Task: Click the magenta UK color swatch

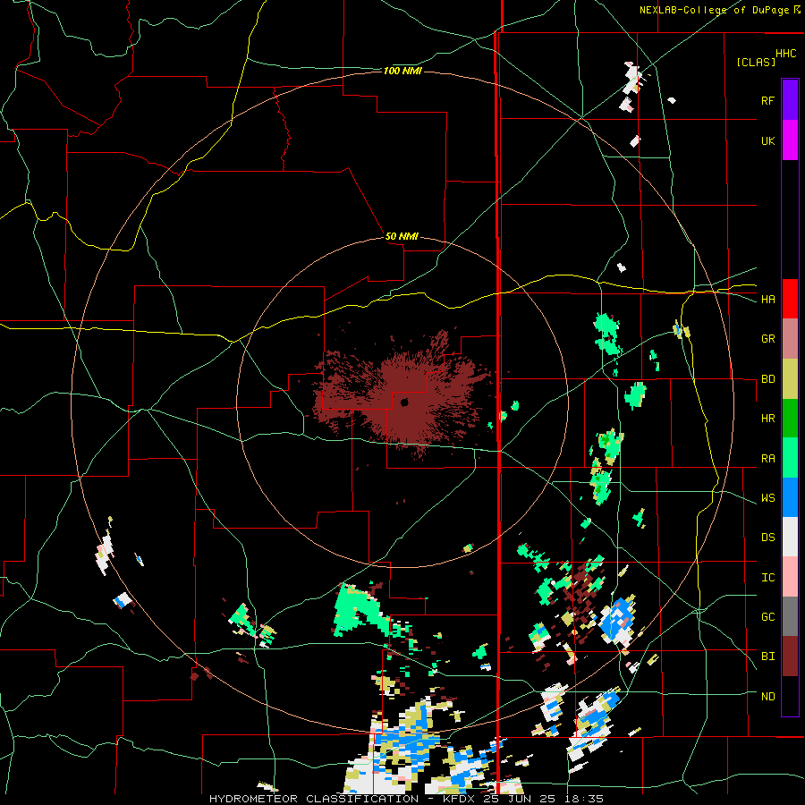Action: pos(790,140)
